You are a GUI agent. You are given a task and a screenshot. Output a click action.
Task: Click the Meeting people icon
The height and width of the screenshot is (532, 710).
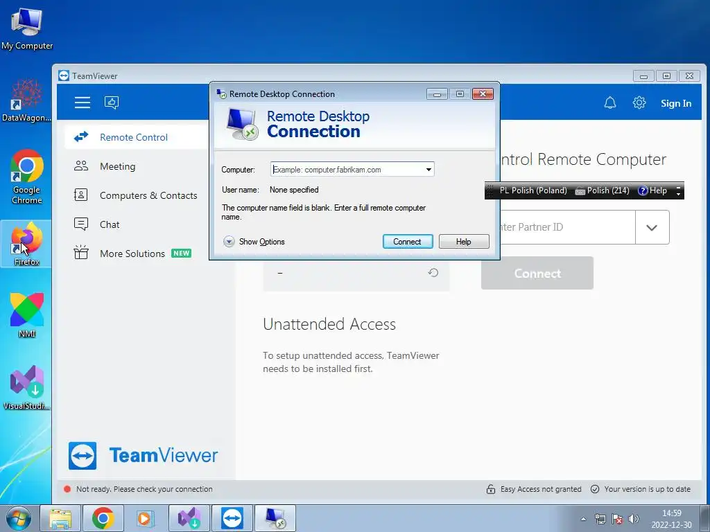[x=81, y=166]
